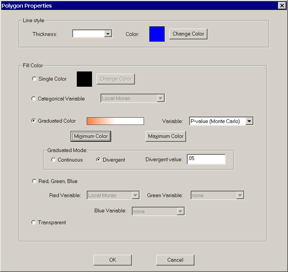Click the orange graduated color gradient bar
The height and width of the screenshot is (272, 288).
[115, 121]
